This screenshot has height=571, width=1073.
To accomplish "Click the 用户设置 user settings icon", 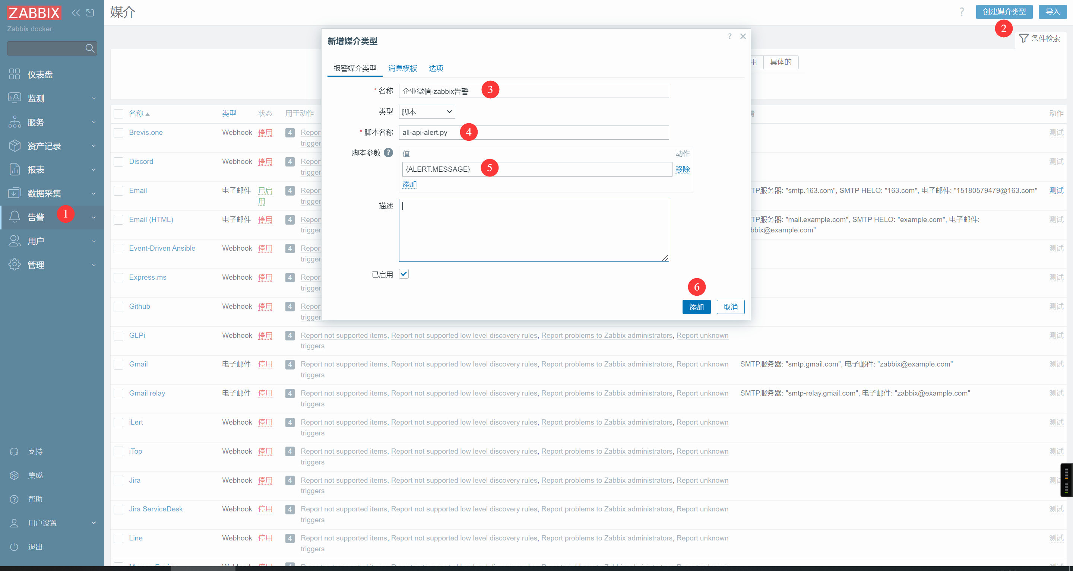I will click(x=14, y=523).
